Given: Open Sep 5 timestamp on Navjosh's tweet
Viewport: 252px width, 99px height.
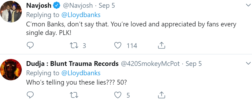Looking at the screenshot, I should pos(107,6).
